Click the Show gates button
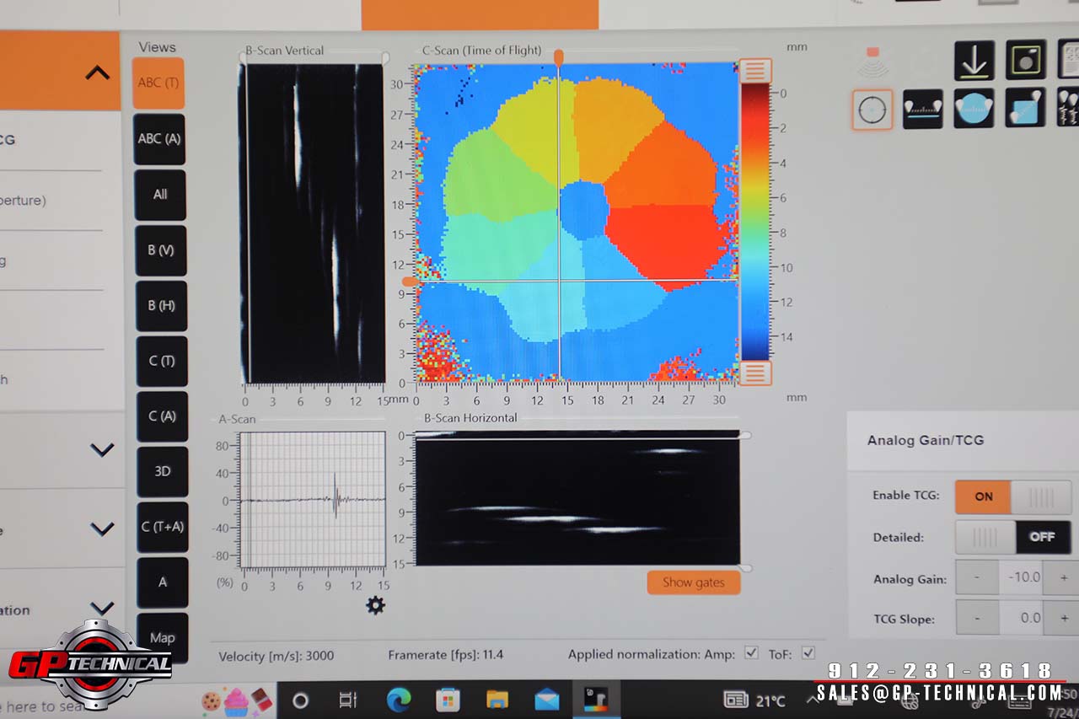Viewport: 1079px width, 719px height. pos(693,582)
